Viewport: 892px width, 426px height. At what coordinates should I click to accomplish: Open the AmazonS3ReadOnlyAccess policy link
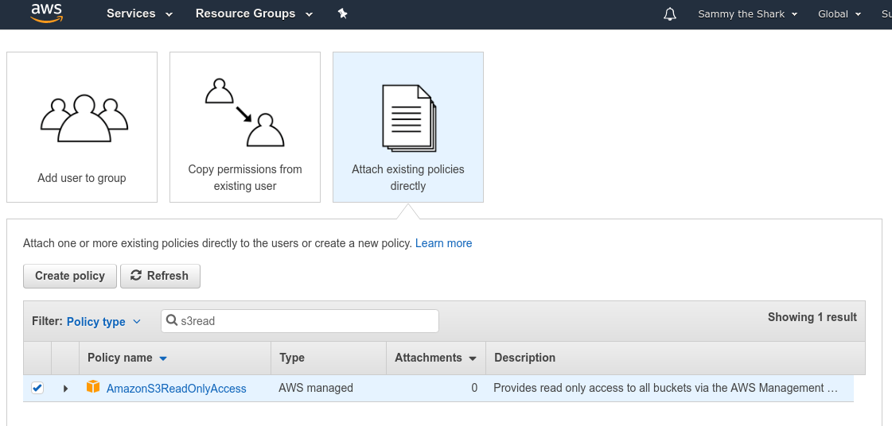click(x=177, y=389)
